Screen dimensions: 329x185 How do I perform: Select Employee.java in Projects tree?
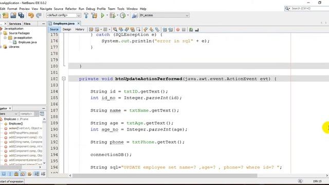click(x=27, y=42)
